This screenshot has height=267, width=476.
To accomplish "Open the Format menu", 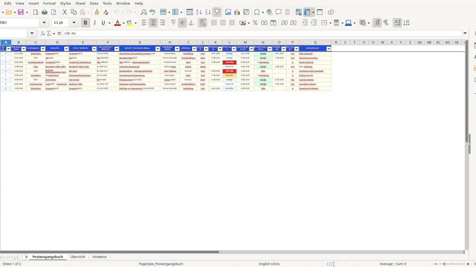I will pos(50,3).
